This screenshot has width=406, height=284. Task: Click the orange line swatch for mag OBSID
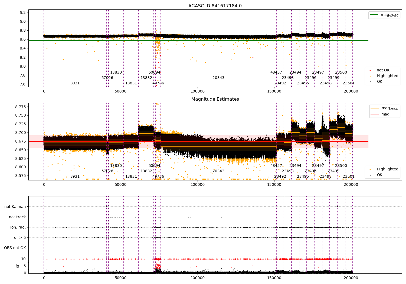(375, 108)
